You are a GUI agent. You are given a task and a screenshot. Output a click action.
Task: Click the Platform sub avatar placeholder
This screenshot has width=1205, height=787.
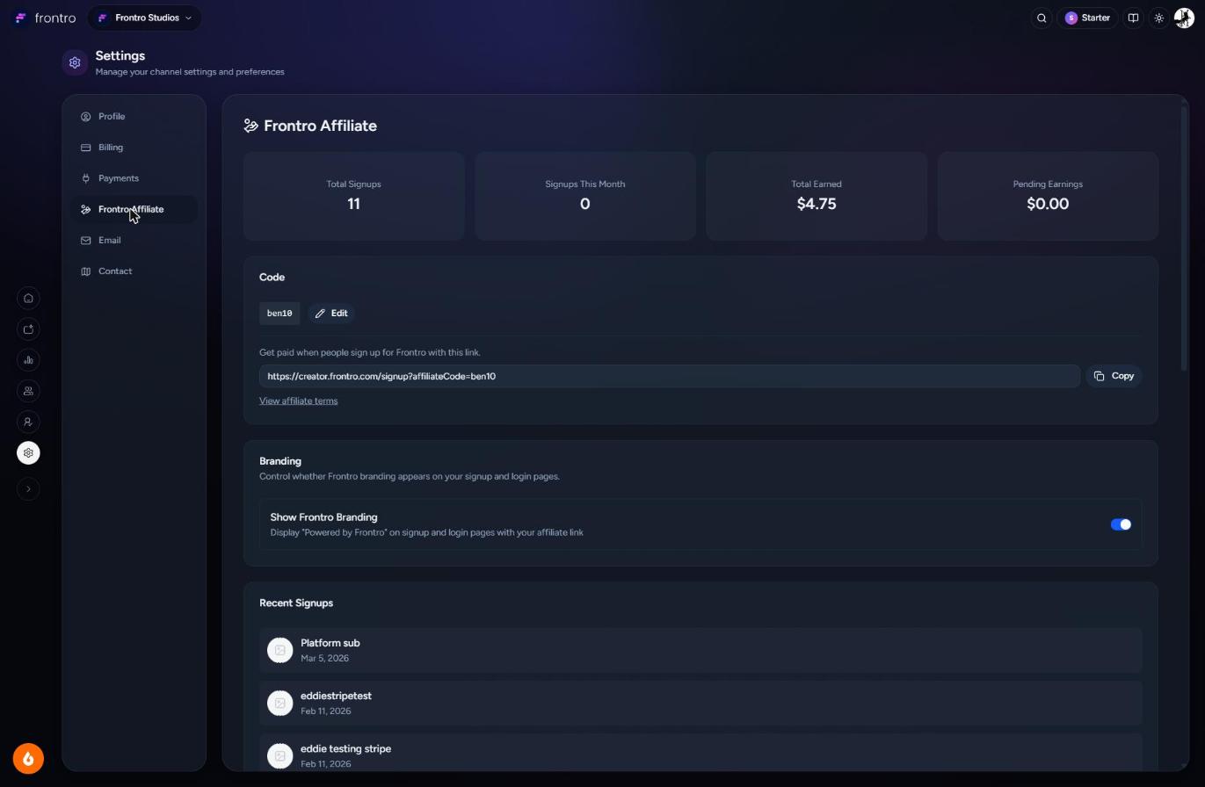pos(279,650)
